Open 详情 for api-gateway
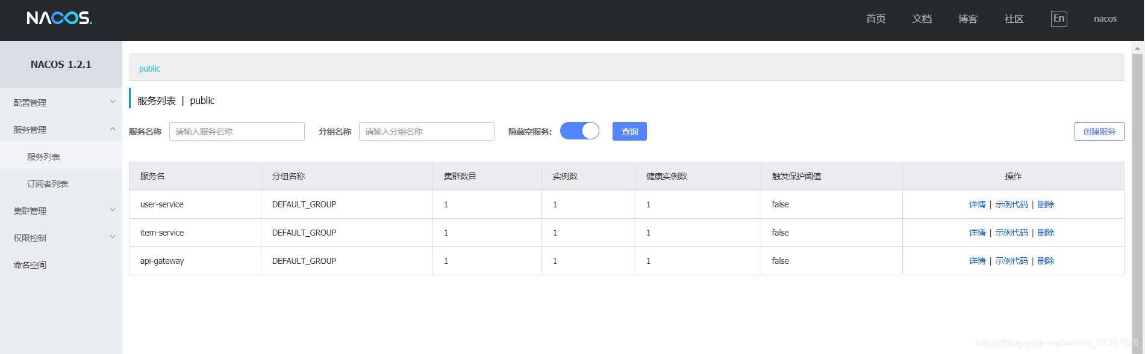This screenshot has height=354, width=1145. point(977,261)
